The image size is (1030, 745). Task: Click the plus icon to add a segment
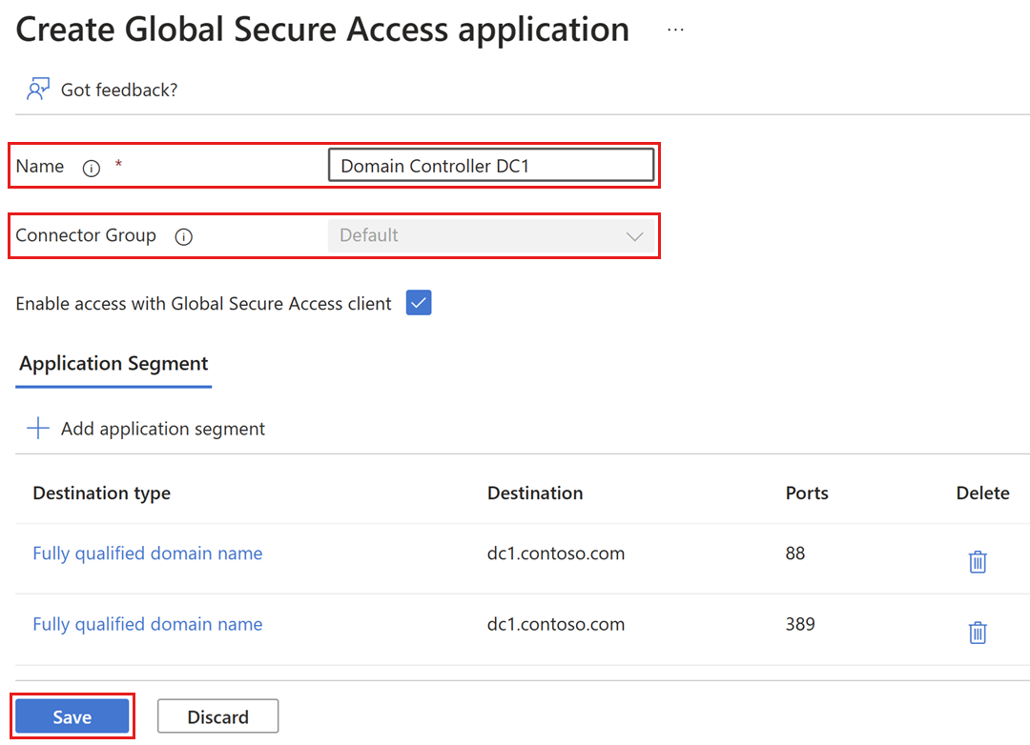(38, 429)
